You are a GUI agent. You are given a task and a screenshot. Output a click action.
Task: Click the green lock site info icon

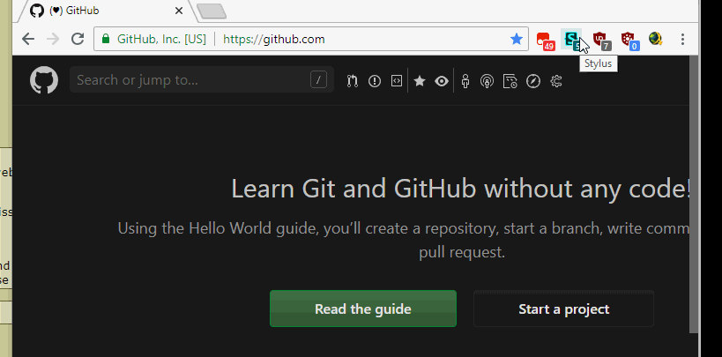click(x=106, y=39)
